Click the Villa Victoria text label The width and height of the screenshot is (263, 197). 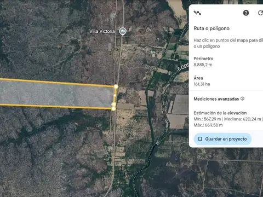click(x=102, y=31)
